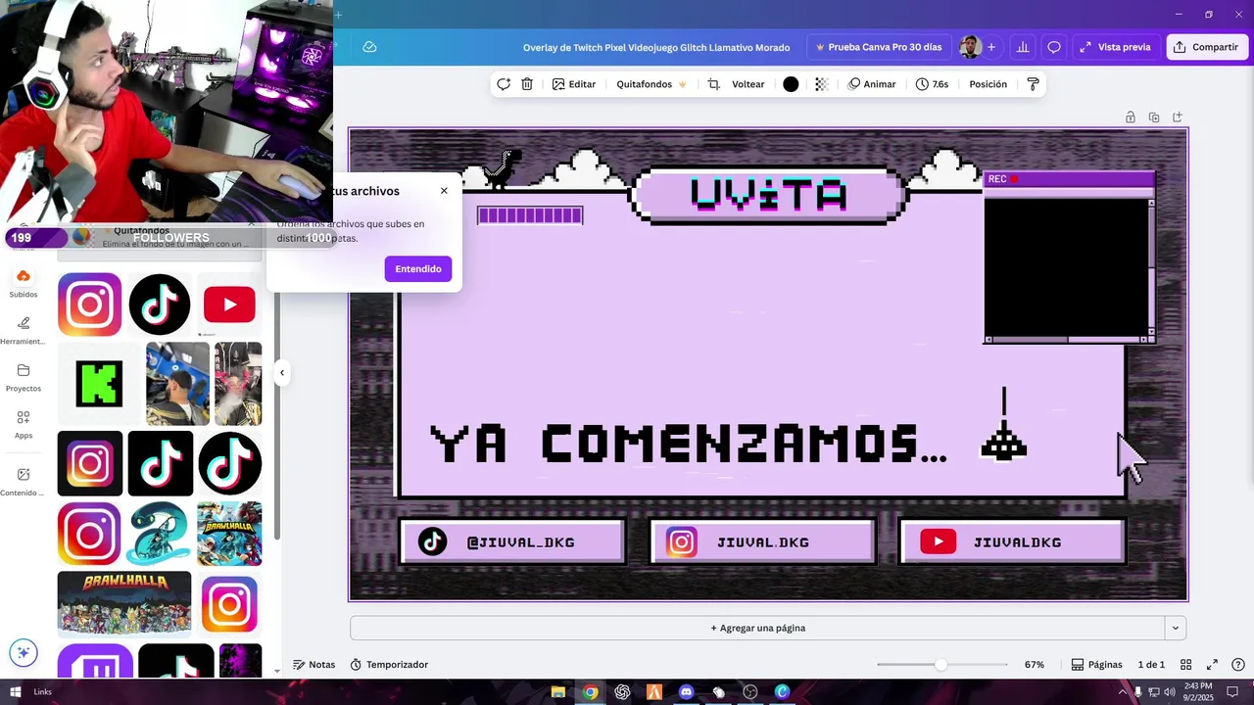Click the Entendido button
1254x705 pixels.
click(x=418, y=268)
